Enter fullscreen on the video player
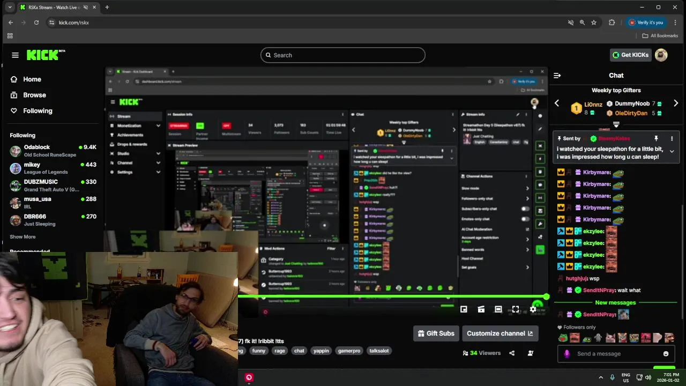The width and height of the screenshot is (686, 386). (x=515, y=309)
